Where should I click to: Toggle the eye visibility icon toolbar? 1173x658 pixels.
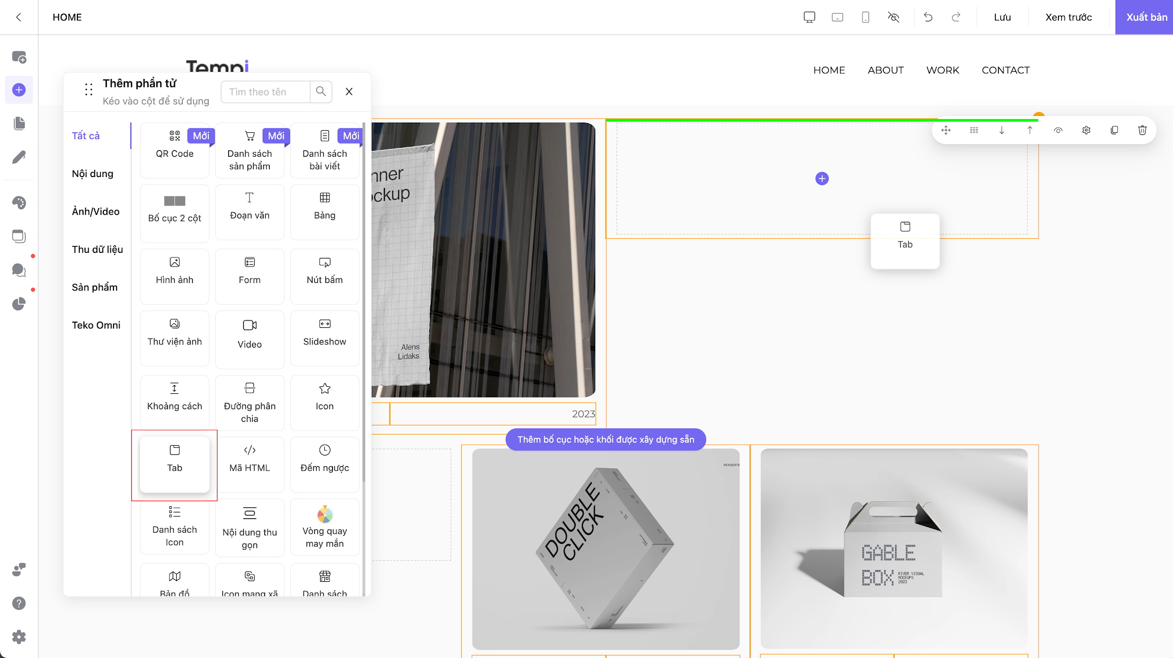coord(1058,130)
